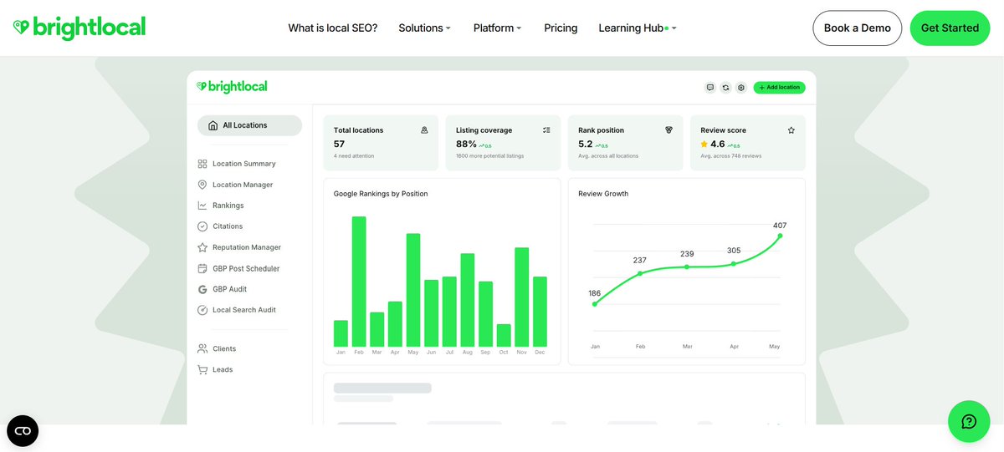Open dashboard settings gear icon
This screenshot has height=452, width=1004.
740,87
